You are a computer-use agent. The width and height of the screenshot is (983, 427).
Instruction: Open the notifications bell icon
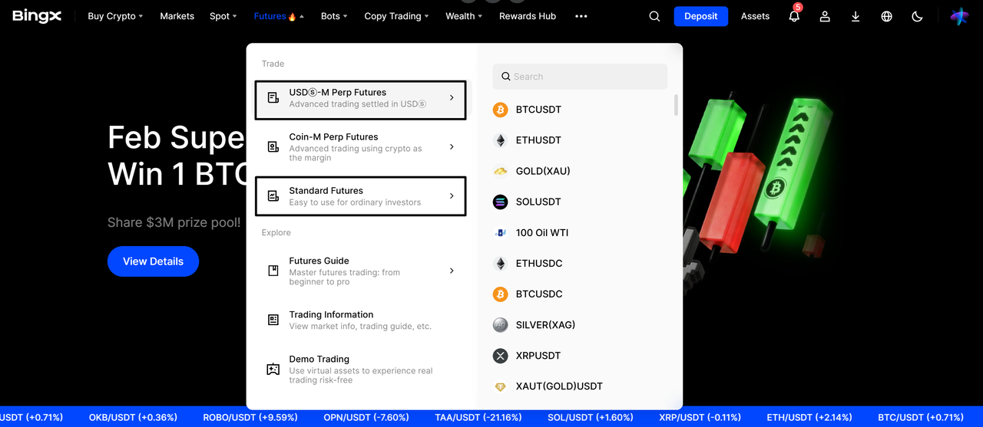point(794,16)
